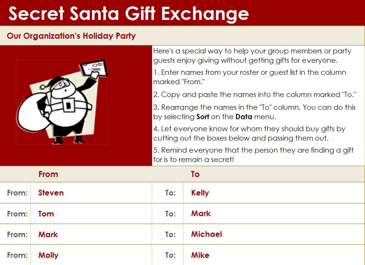The image size is (365, 265).
Task: Click the Santa Claus clipart image
Action: pos(62,102)
